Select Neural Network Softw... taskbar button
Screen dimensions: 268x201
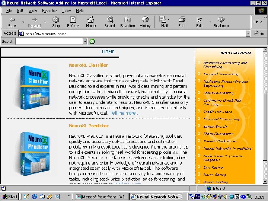click(x=156, y=197)
